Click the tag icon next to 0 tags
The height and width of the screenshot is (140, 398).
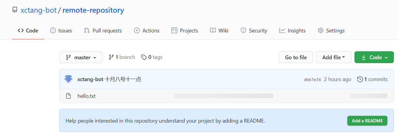[144, 57]
